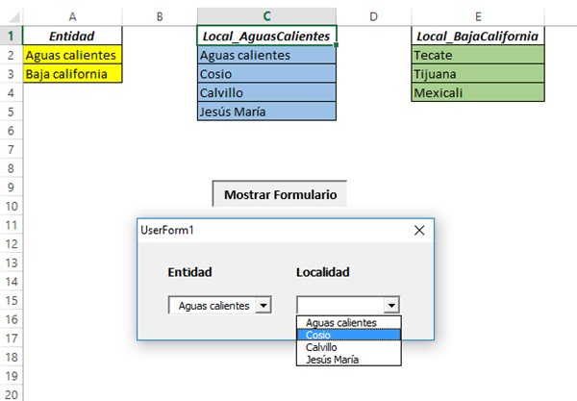Viewport: 577px width, 401px height.
Task: Select Aguas calientes in the dropdown list
Action: [341, 323]
